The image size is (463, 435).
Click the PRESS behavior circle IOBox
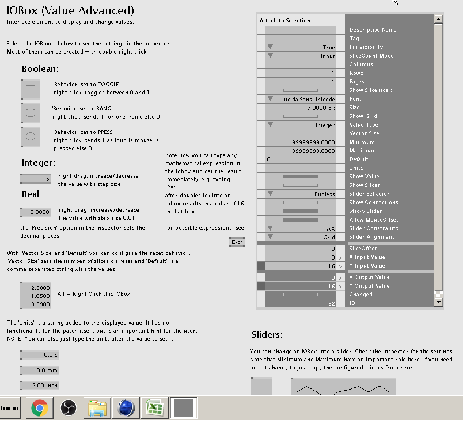[31, 136]
